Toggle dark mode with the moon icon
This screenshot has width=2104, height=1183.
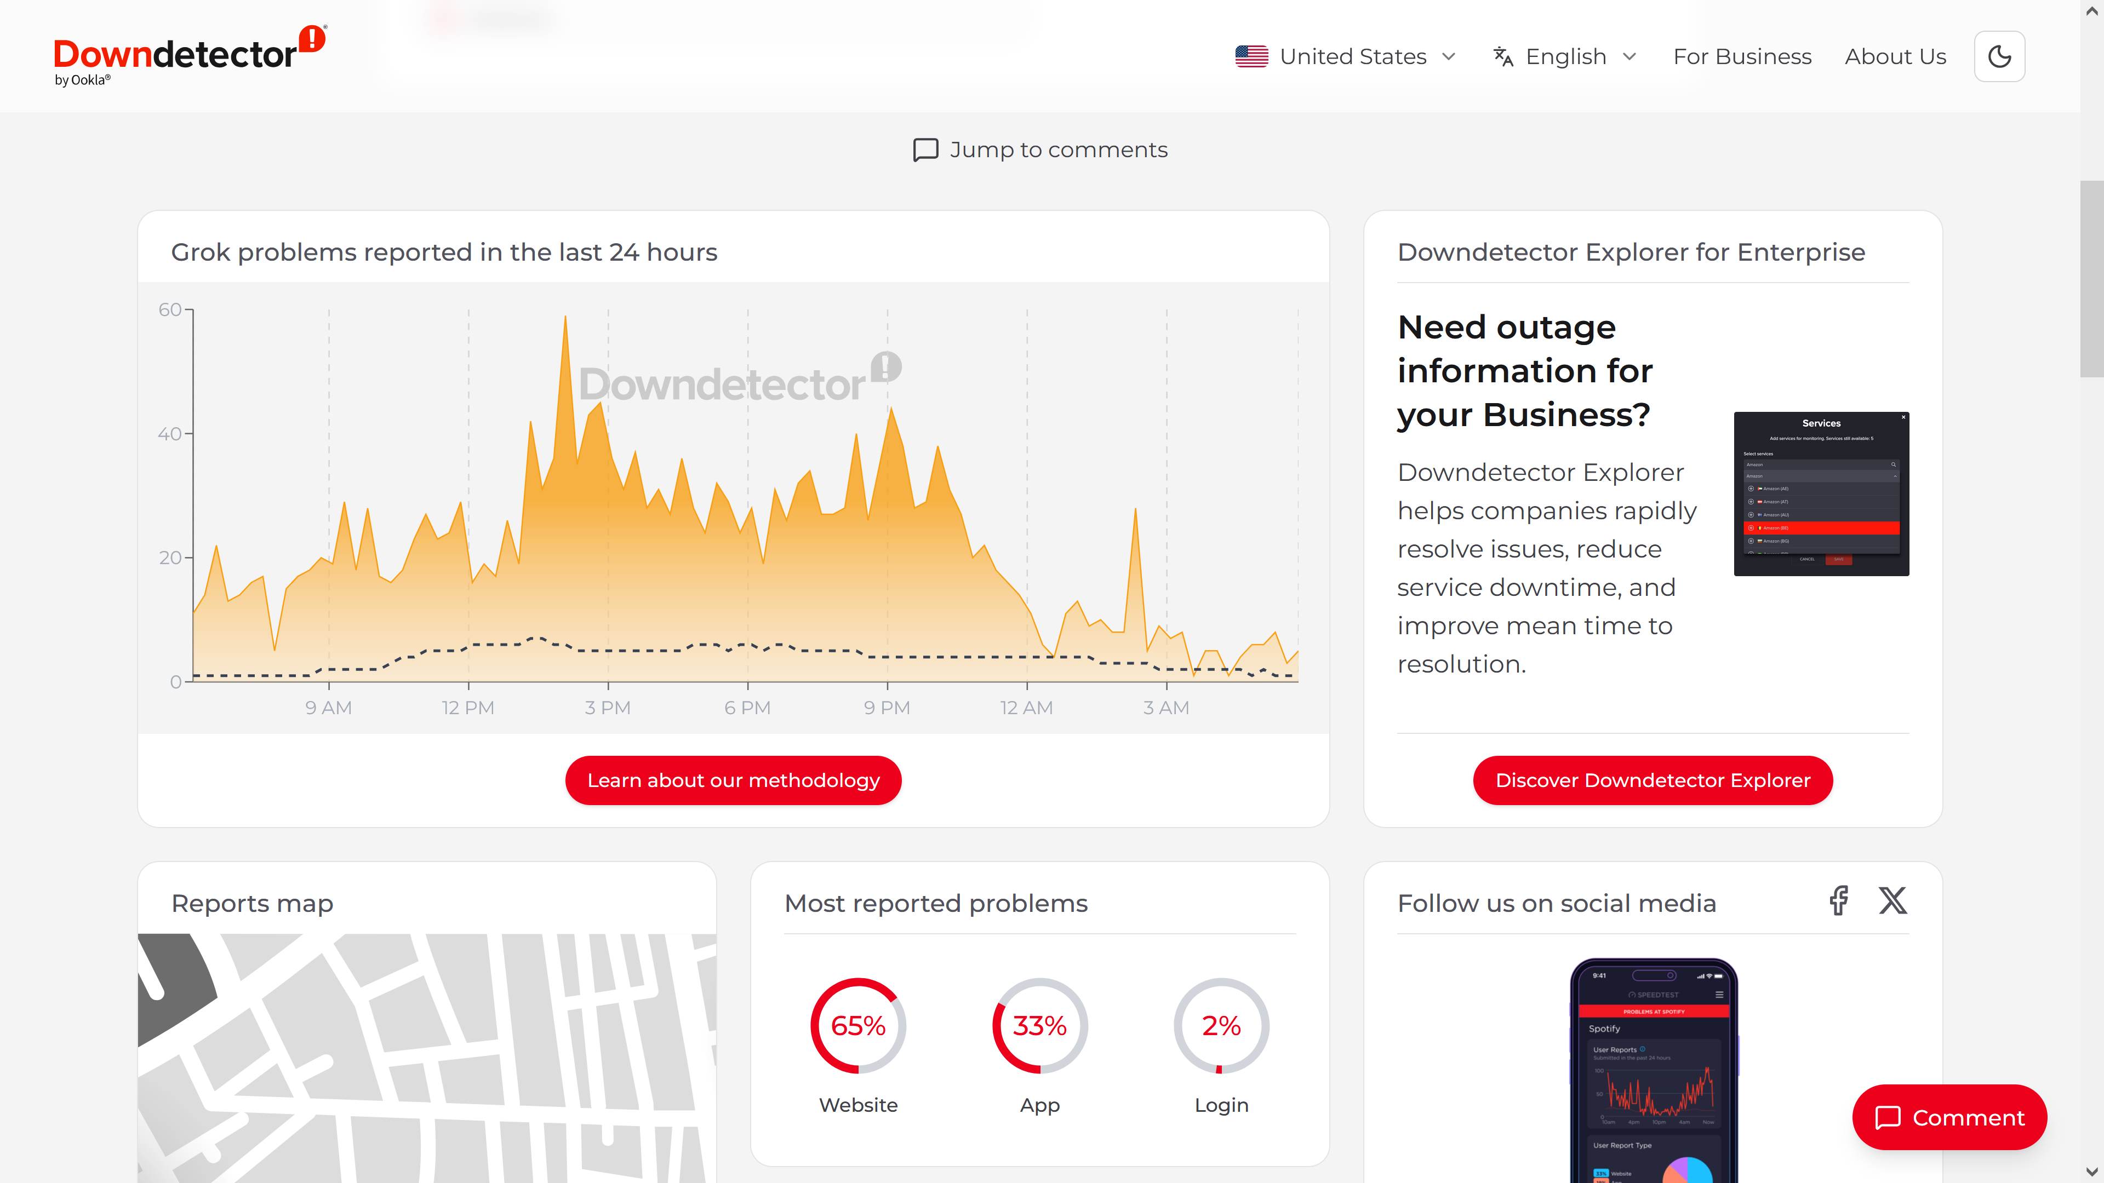[1999, 56]
